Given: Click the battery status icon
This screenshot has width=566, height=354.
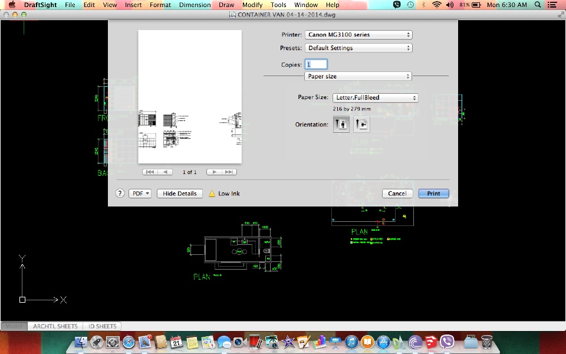Looking at the screenshot, I should point(476,5).
